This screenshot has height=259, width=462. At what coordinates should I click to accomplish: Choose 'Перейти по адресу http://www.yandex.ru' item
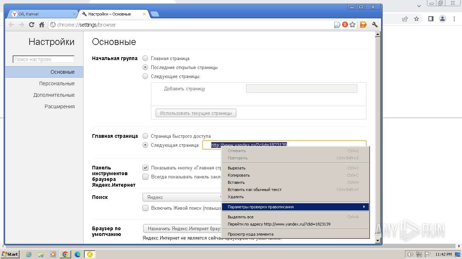coord(295,224)
